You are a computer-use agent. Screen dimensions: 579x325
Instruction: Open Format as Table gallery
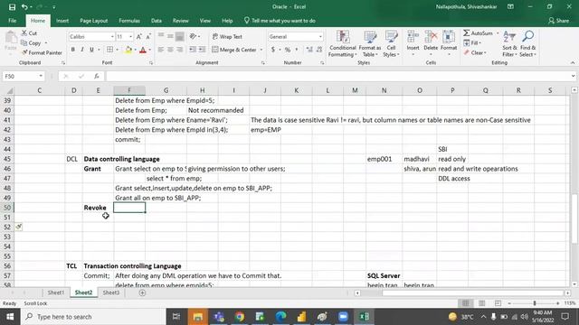370,44
